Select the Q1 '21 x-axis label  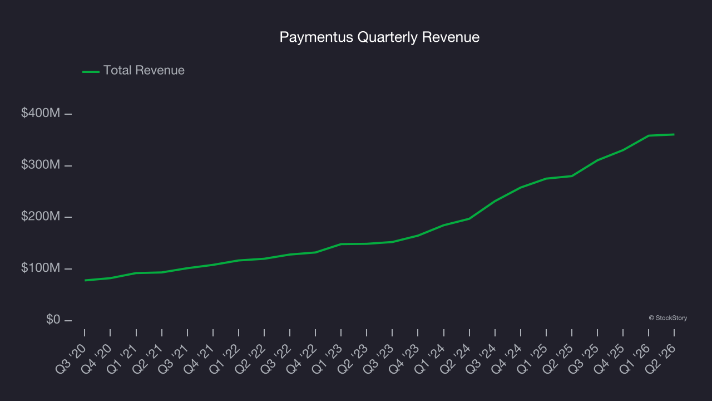coord(122,358)
